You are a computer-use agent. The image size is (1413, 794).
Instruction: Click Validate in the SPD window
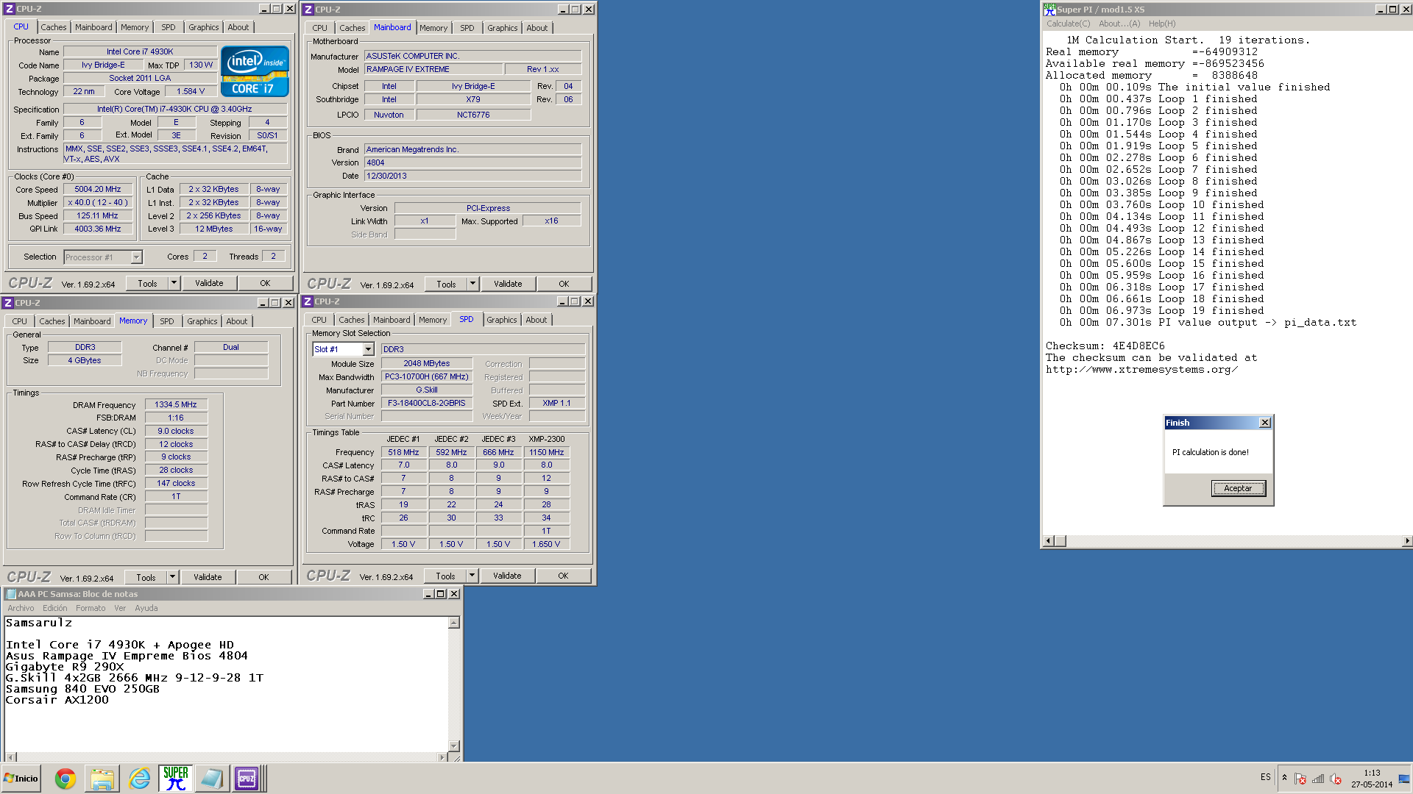(x=507, y=576)
